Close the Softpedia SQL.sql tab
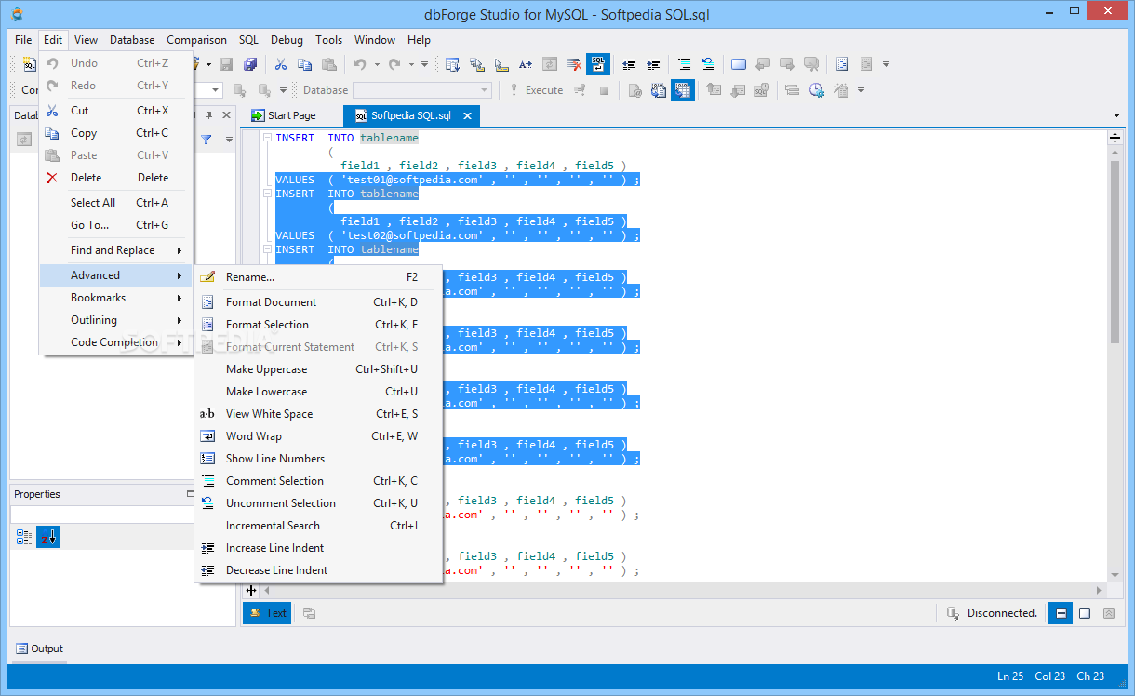The image size is (1135, 696). [468, 116]
